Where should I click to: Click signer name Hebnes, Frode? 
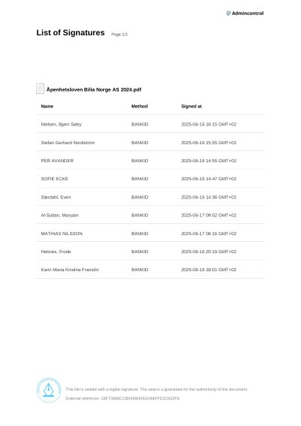click(x=56, y=252)
